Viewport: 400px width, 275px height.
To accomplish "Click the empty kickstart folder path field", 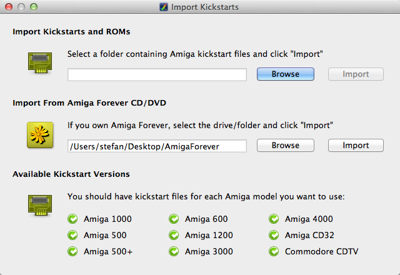I will pos(157,74).
